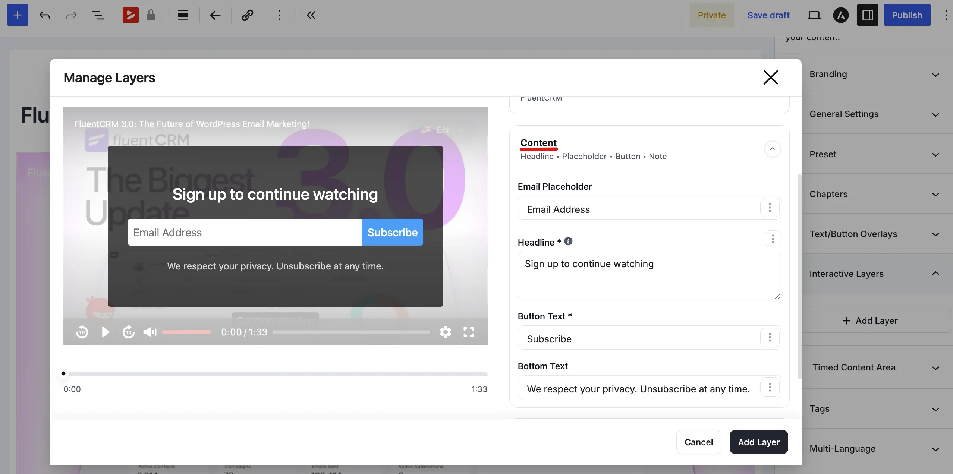
Task: Collapse block toolbar with double chevron
Action: point(311,15)
